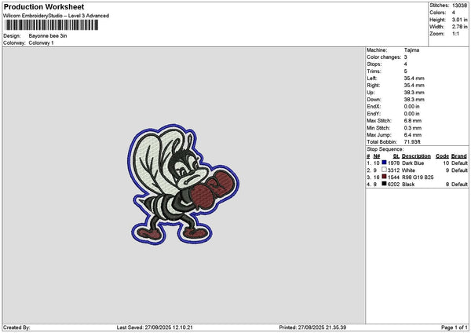Click the Max Jump value '6.4 mm'
Viewport: 471px width, 333px height.
[413, 135]
